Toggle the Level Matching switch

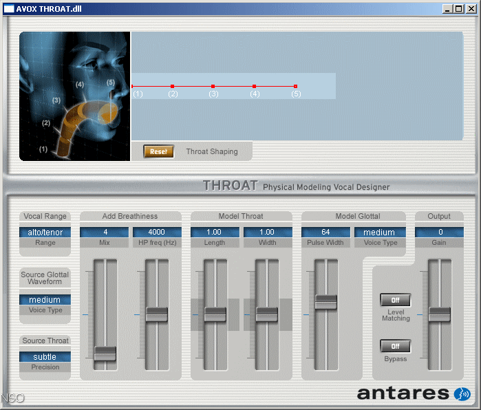pyautogui.click(x=395, y=301)
